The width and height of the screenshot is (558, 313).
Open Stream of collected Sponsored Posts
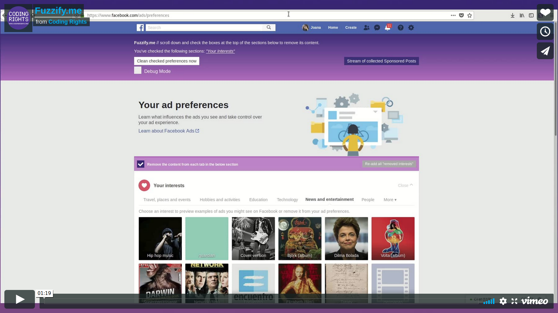tap(381, 61)
